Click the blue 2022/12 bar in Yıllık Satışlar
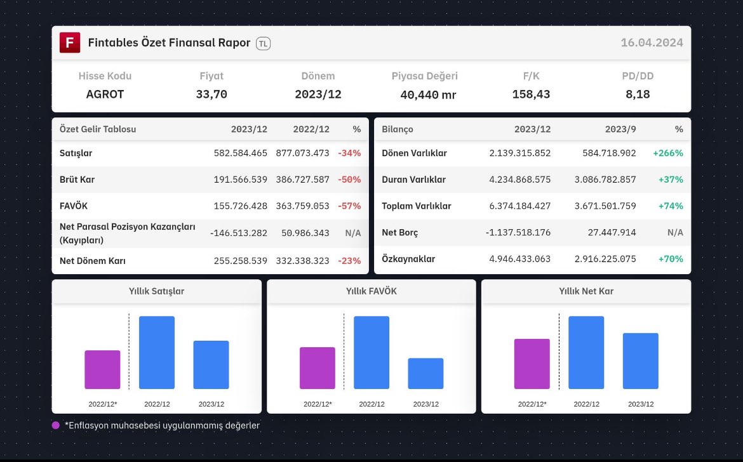Viewport: 743px width, 462px height. point(157,353)
